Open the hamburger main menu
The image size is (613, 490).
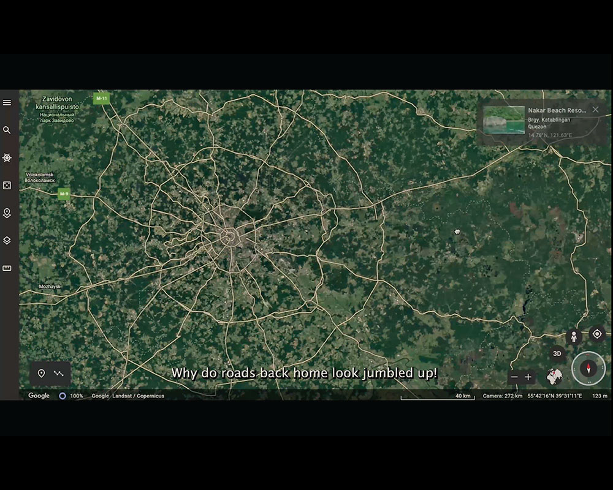tap(7, 102)
